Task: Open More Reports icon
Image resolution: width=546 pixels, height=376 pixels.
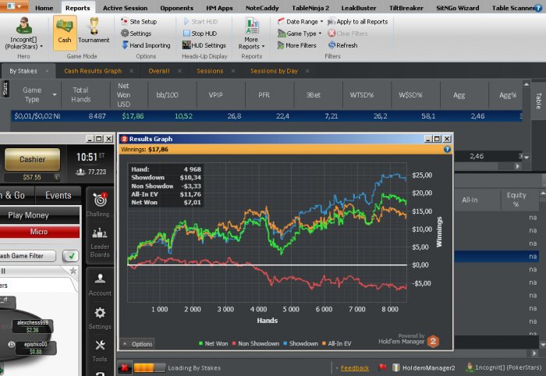Action: (x=252, y=34)
